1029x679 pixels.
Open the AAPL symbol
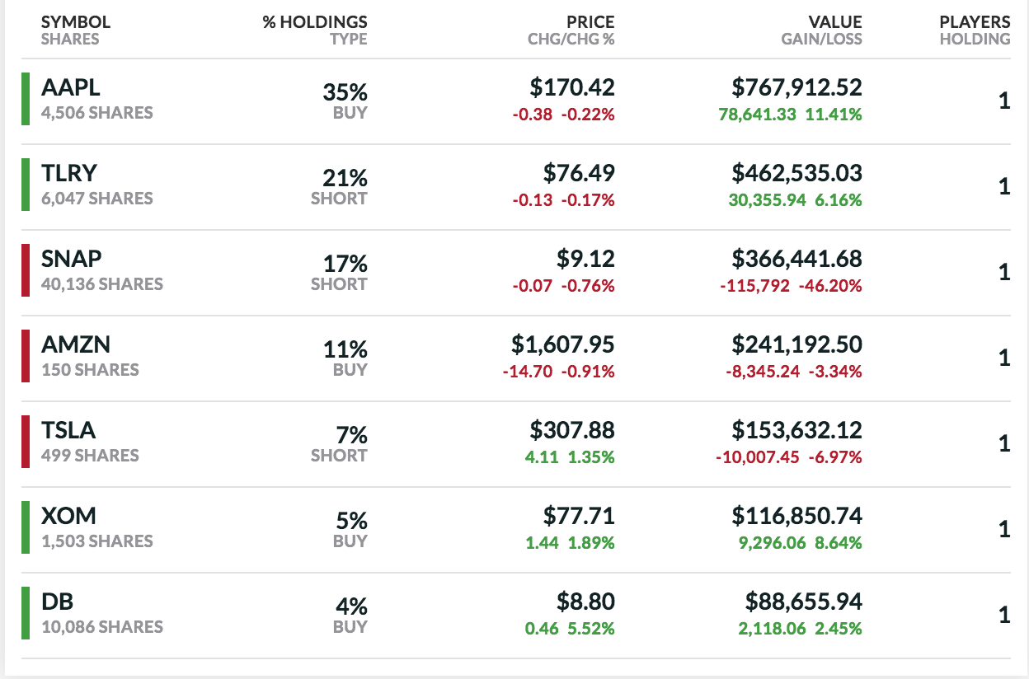tap(71, 87)
